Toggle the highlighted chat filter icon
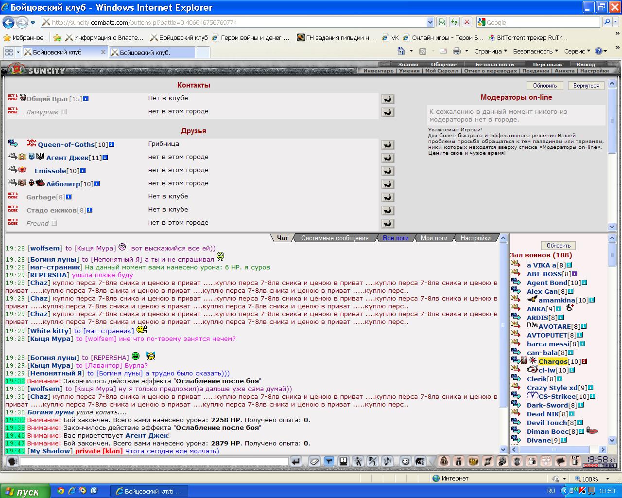 point(329,461)
